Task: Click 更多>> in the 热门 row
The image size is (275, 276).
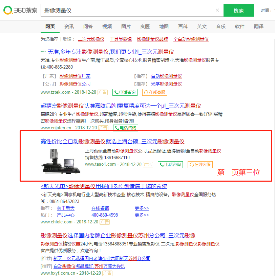Action: [142, 215]
